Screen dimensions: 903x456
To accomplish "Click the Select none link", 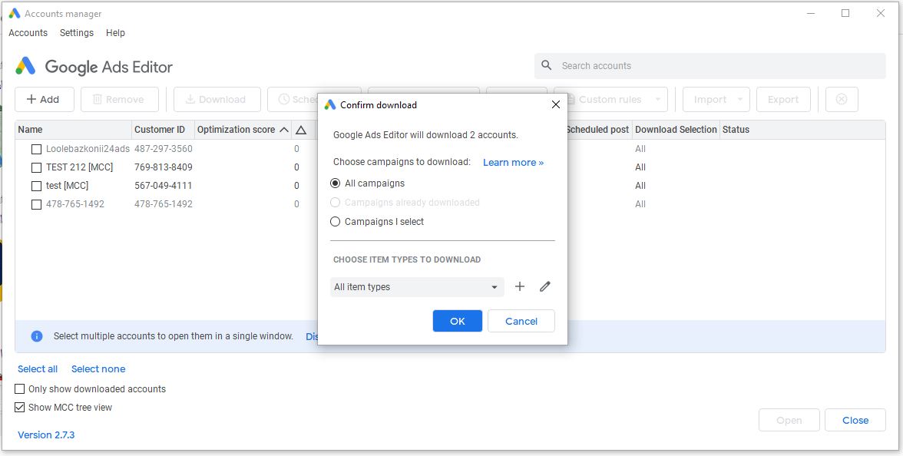I will pyautogui.click(x=98, y=369).
